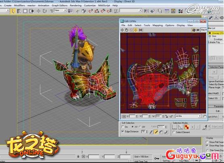224x163 pixels.
Task: Click the W value input field
Action: tap(159, 116)
